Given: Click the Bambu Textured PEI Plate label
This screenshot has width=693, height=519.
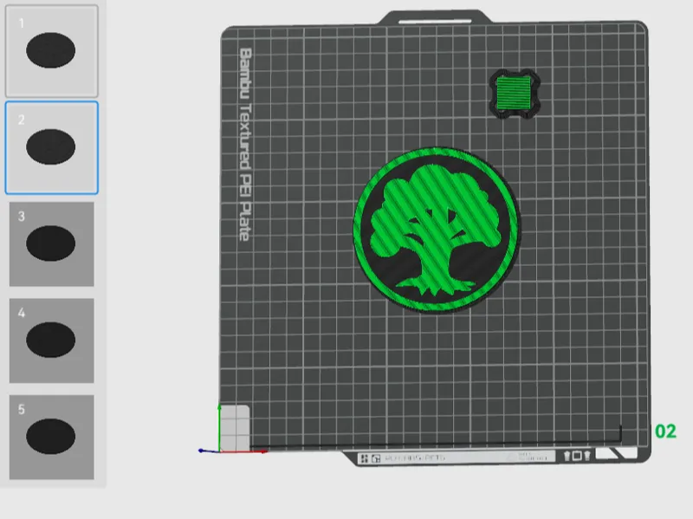Looking at the screenshot, I should 246,145.
